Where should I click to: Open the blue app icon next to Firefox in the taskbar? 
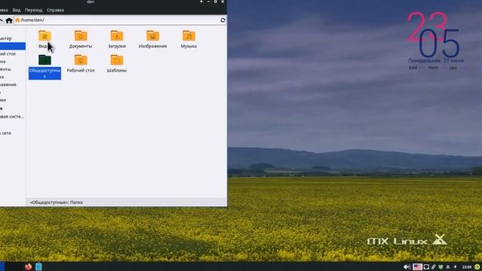click(38, 266)
